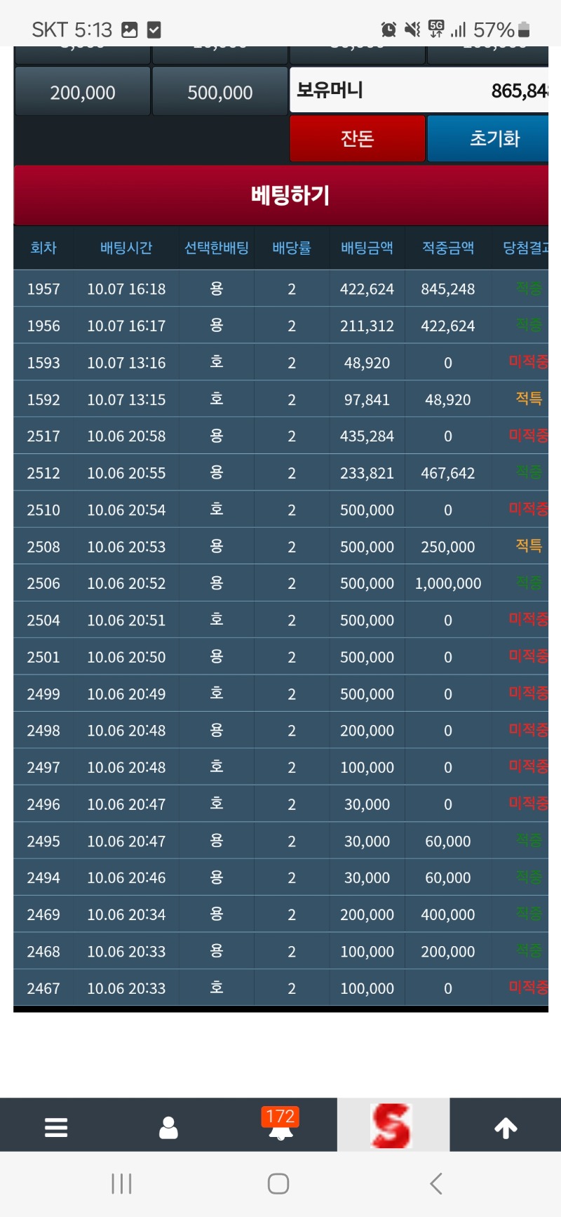Tap the red S logo icon
The image size is (561, 1217).
coord(393,1126)
